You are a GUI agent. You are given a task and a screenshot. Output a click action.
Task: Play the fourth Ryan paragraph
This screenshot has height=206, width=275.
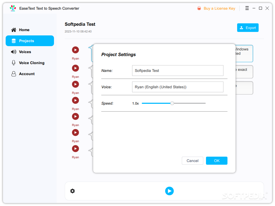[x=75, y=100]
